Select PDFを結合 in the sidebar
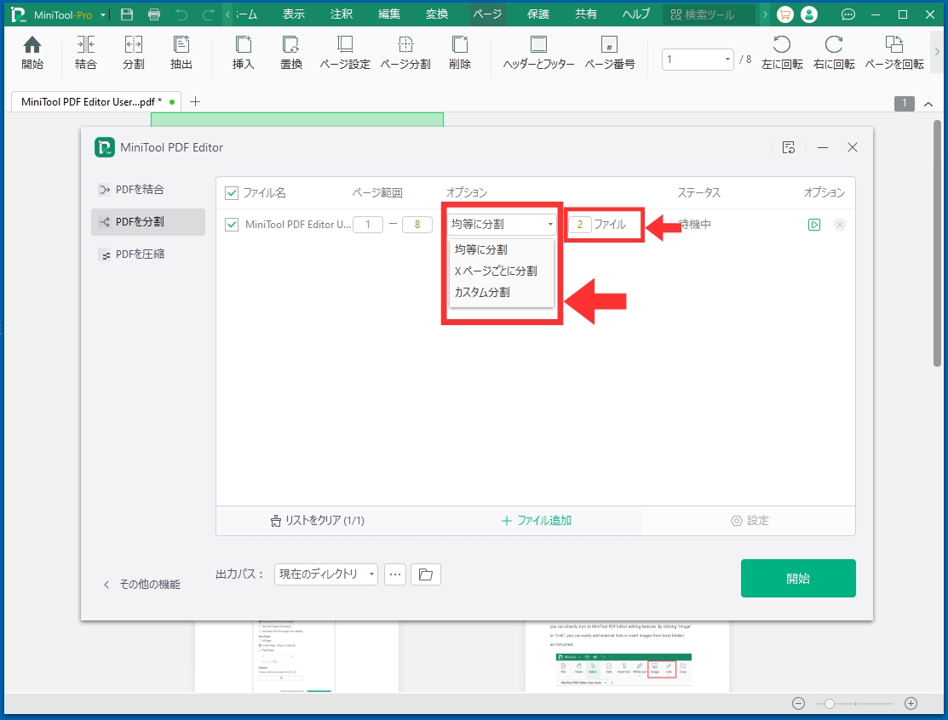The height and width of the screenshot is (720, 948). tap(148, 190)
